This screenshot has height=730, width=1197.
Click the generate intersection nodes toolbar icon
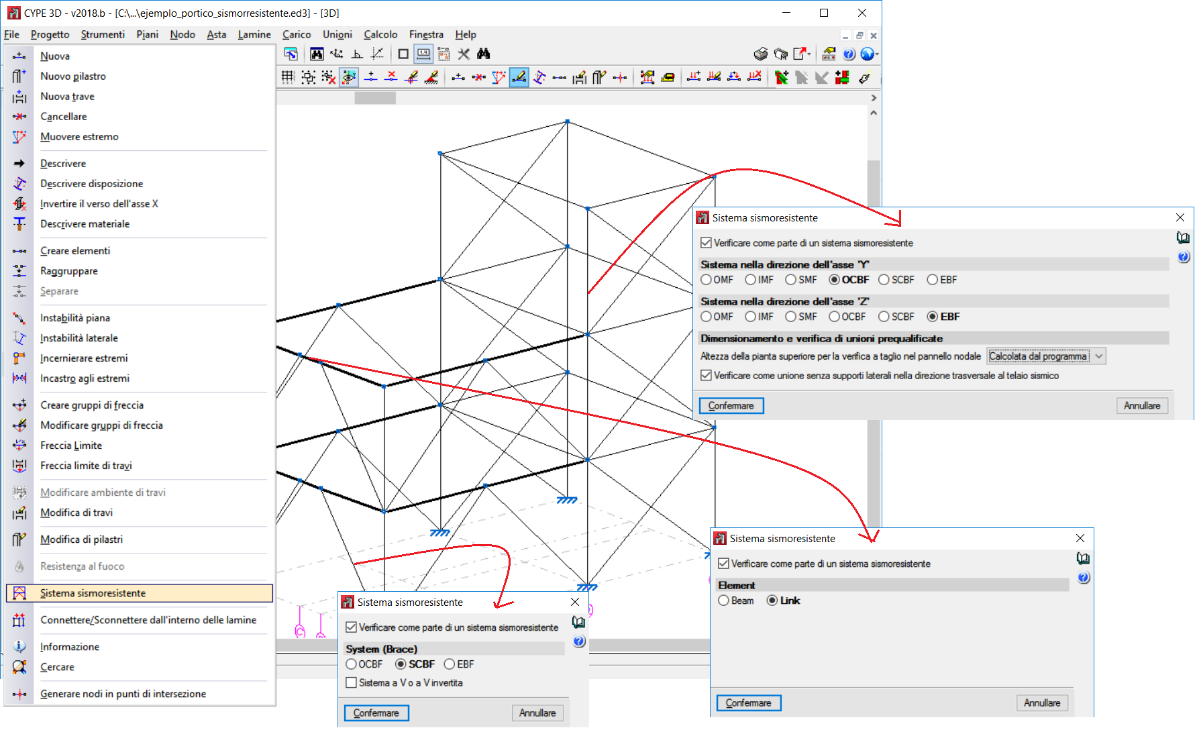[x=620, y=77]
